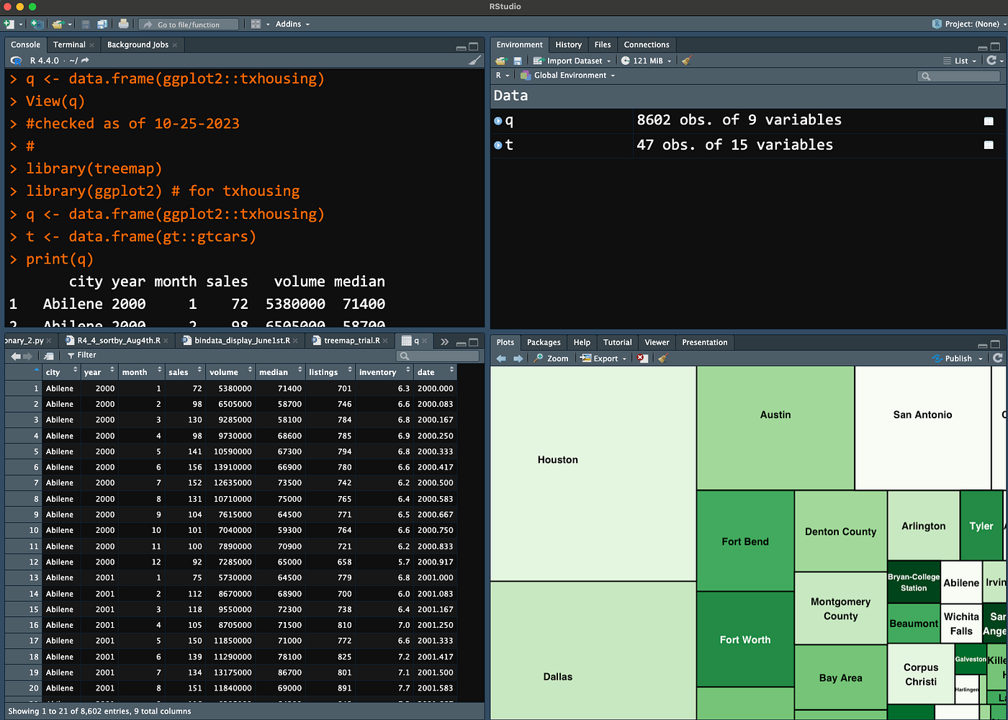Refresh the current plot
The width and height of the screenshot is (1008, 720).
pos(997,358)
